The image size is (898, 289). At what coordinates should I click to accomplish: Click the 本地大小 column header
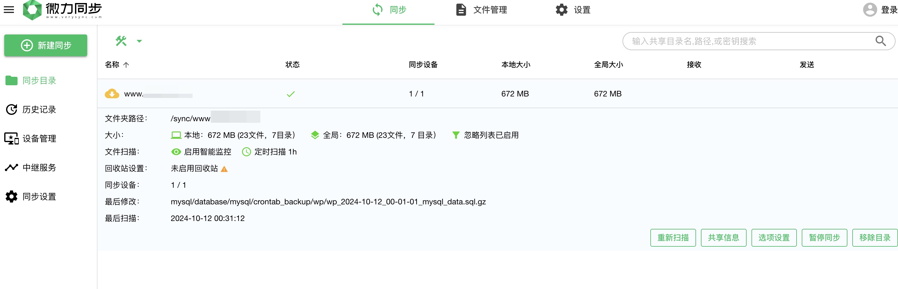point(516,65)
